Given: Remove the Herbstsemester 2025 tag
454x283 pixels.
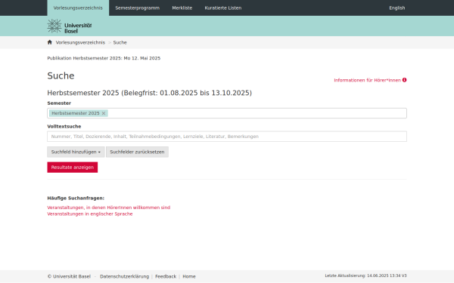Looking at the screenshot, I should click(x=104, y=113).
